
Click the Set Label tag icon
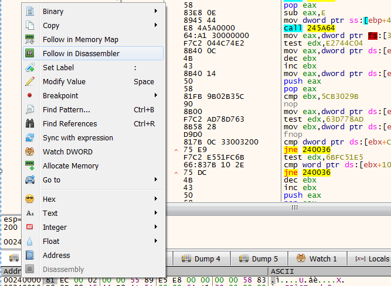[30, 67]
